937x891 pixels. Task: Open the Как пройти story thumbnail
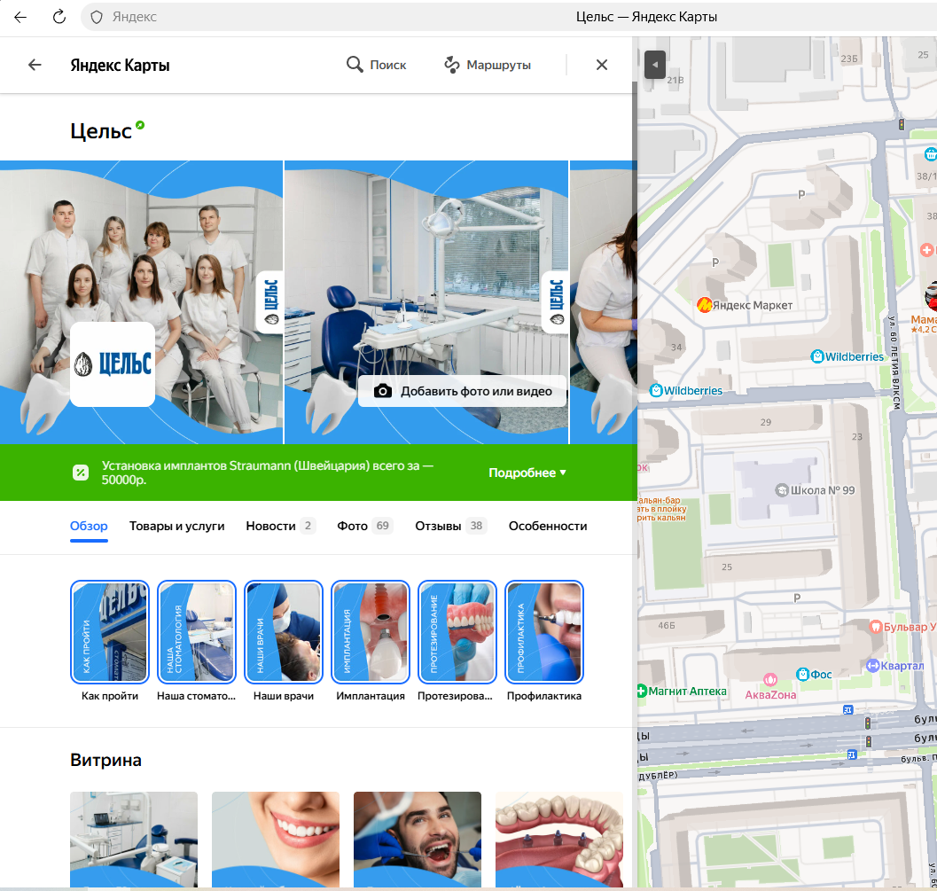pos(110,631)
